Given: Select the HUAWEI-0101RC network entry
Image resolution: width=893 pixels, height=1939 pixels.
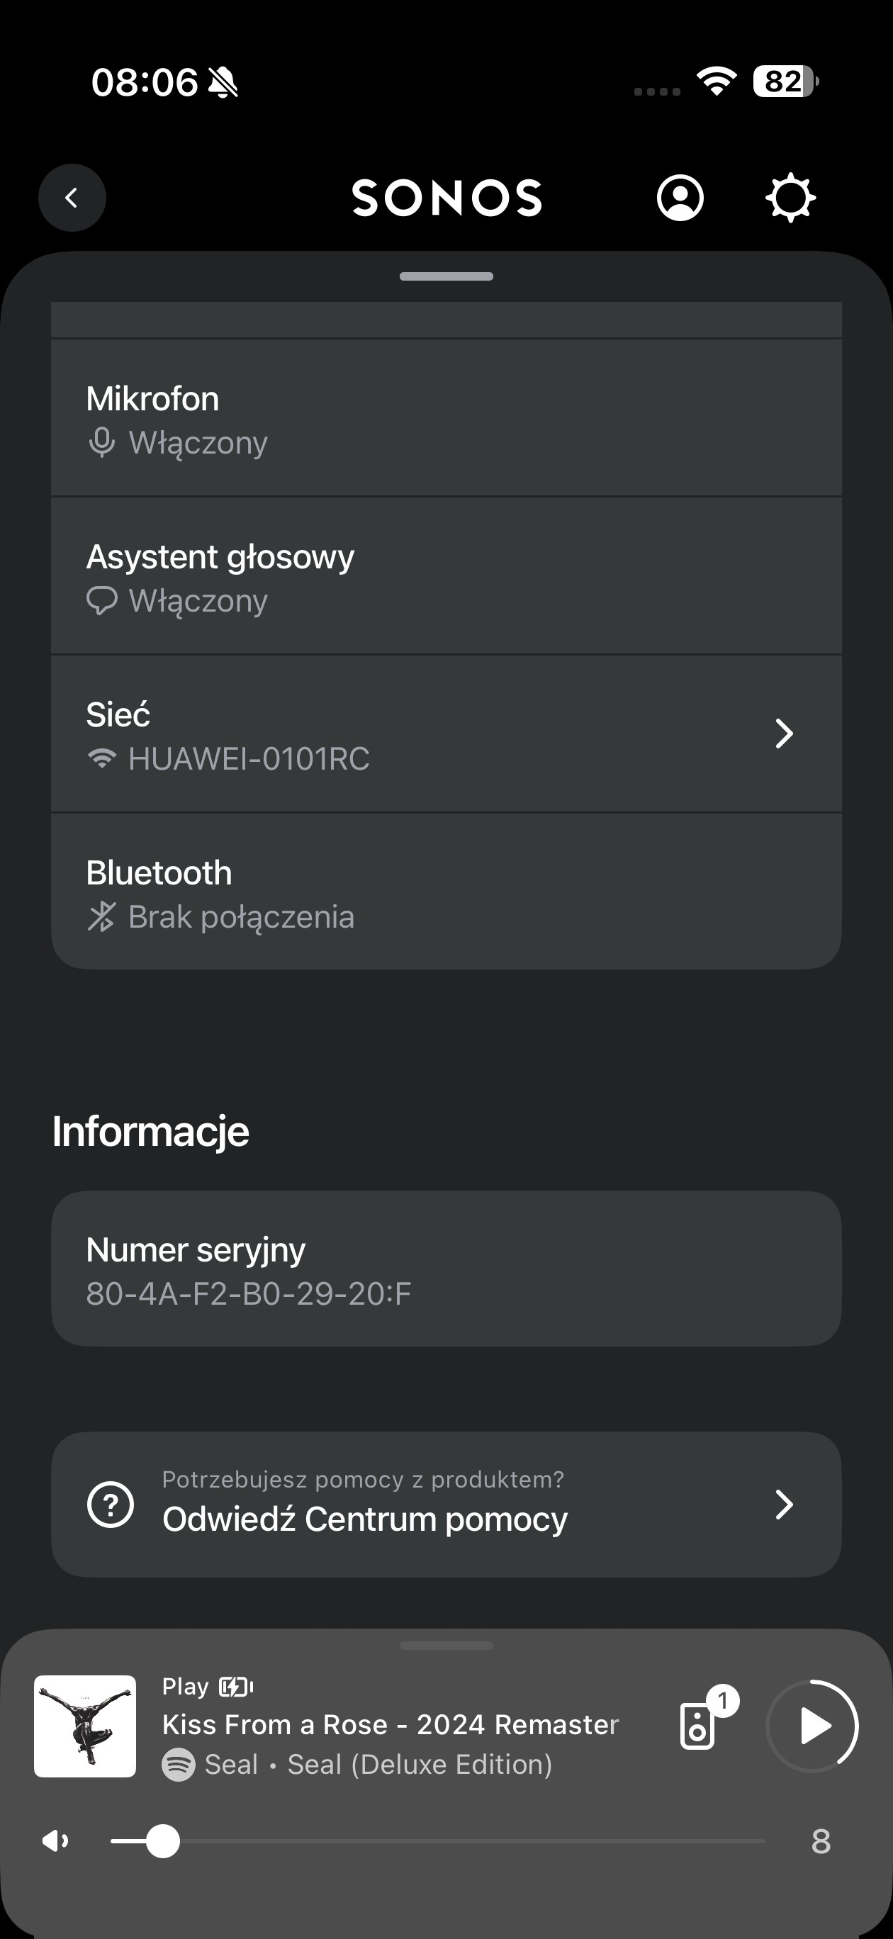Looking at the screenshot, I should [x=249, y=759].
